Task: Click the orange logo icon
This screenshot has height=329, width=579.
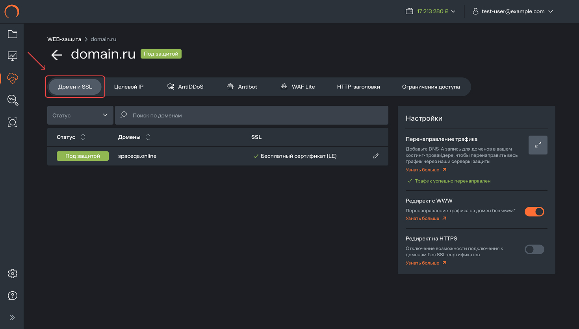Action: pyautogui.click(x=12, y=11)
